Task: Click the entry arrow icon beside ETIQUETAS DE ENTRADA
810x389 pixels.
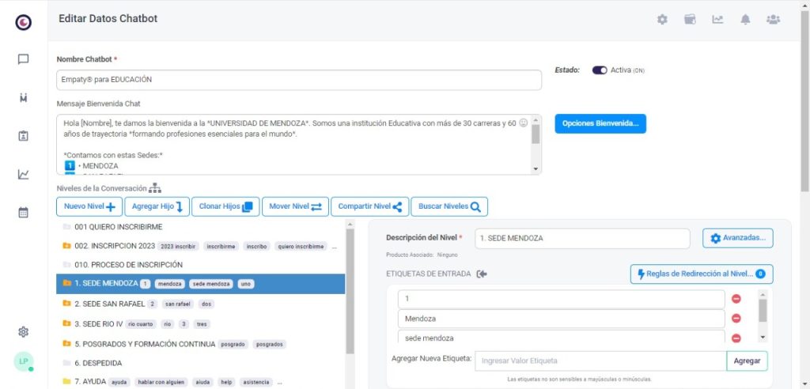Action: tap(482, 274)
